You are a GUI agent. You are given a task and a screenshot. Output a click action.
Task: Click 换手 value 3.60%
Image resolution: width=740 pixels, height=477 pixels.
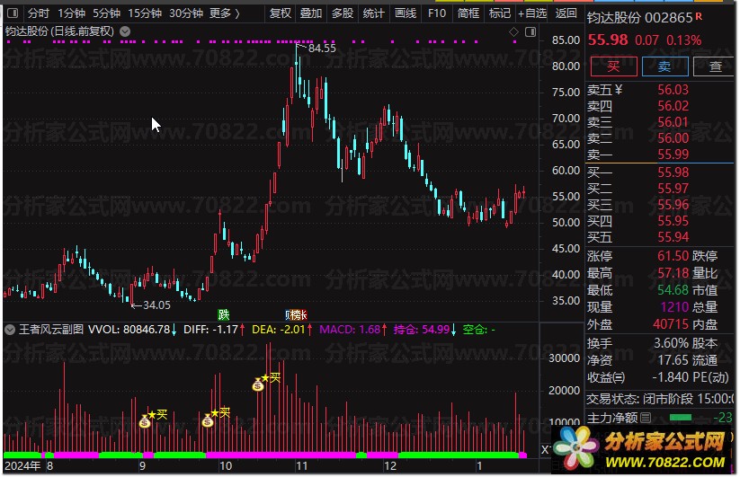671,343
